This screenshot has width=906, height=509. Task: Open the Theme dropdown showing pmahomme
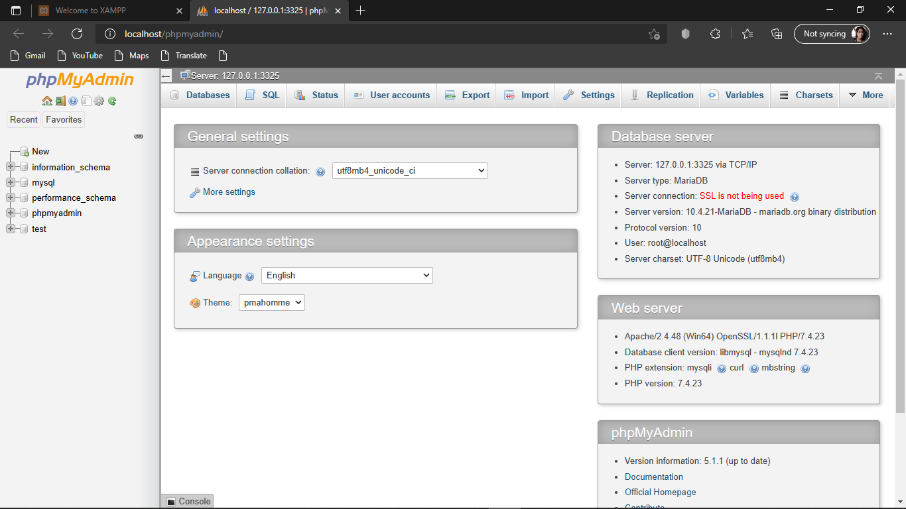271,303
